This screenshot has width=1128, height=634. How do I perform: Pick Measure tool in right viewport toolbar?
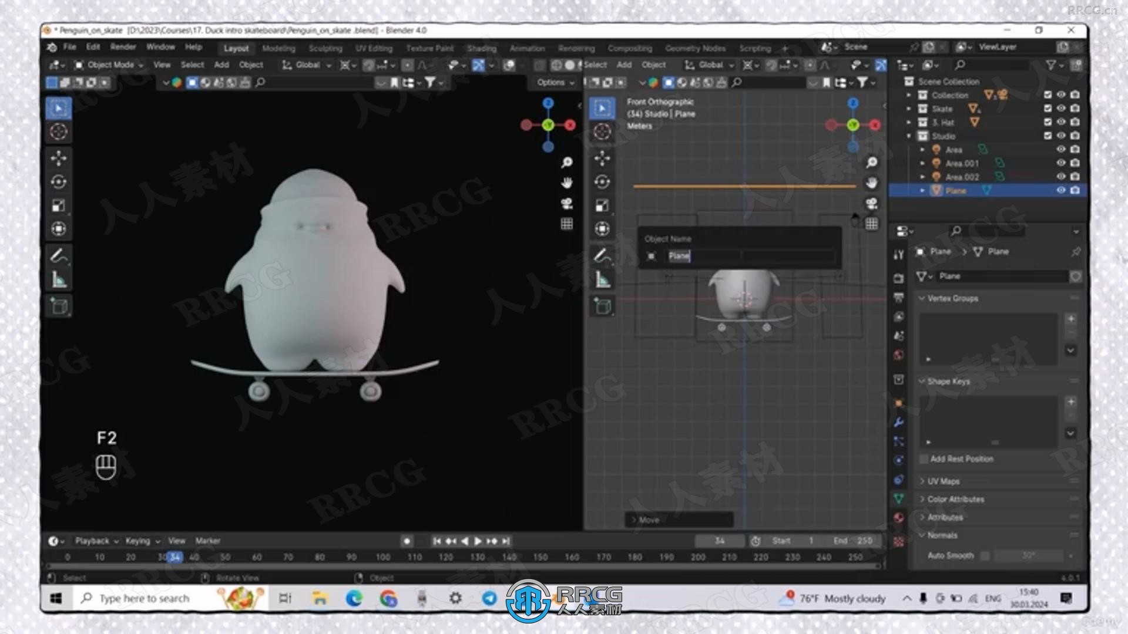(x=602, y=280)
